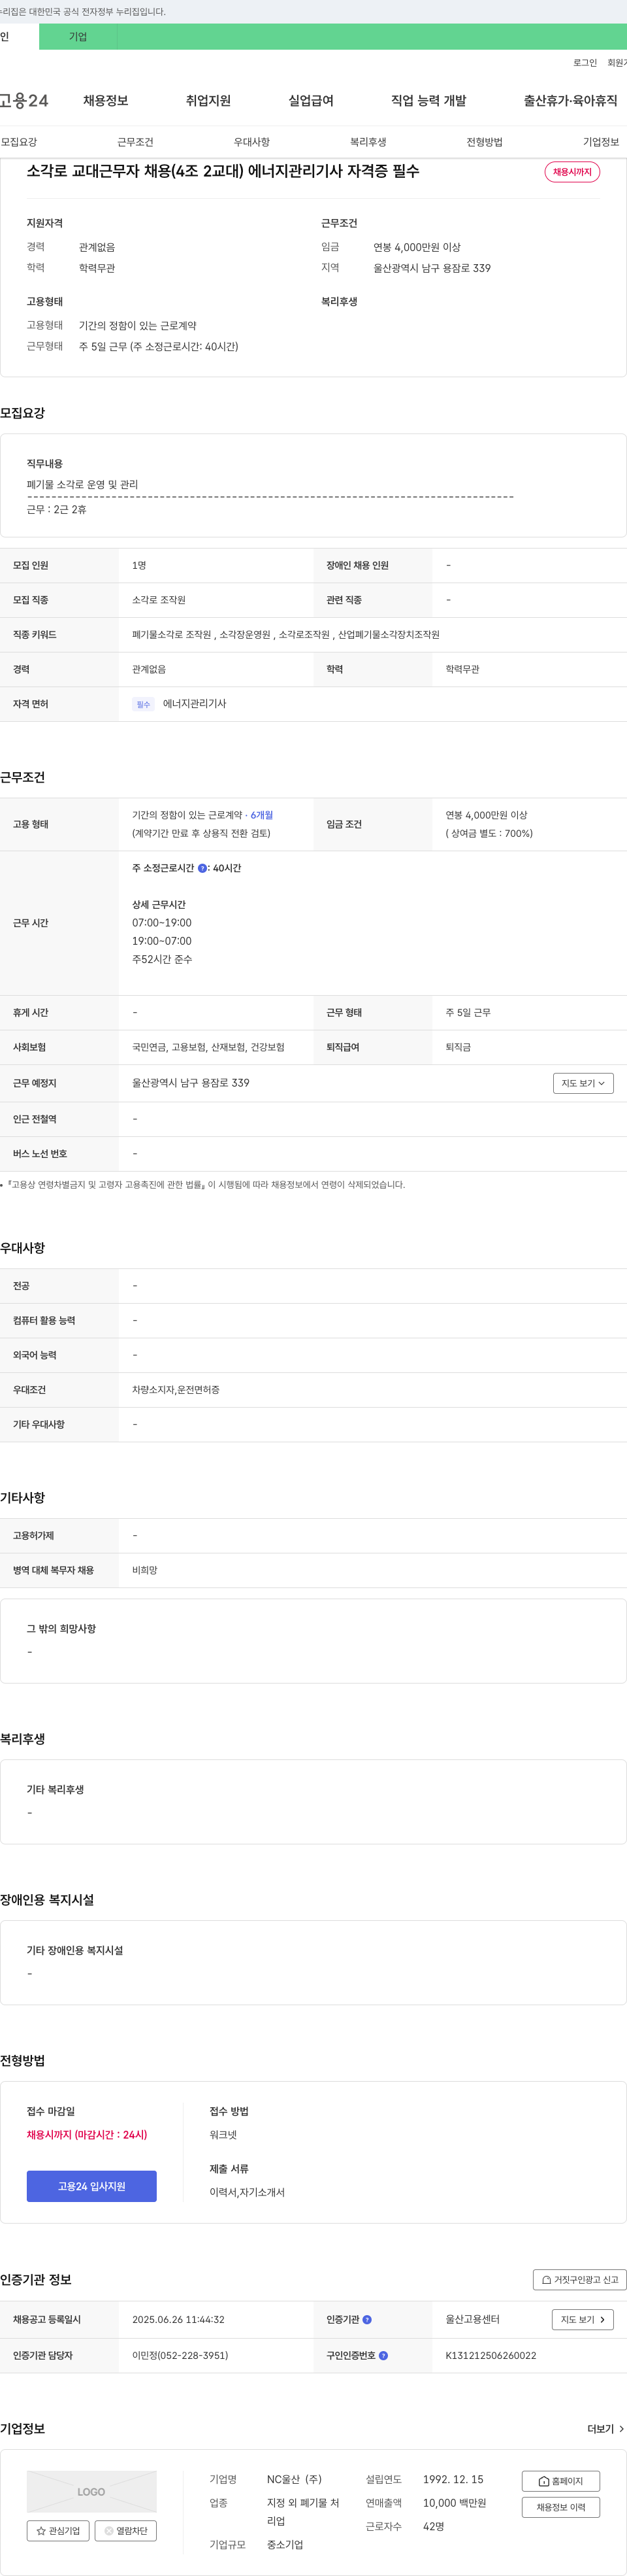
Task: Select the 에너지관리기사 qualification text
Action: 195,704
